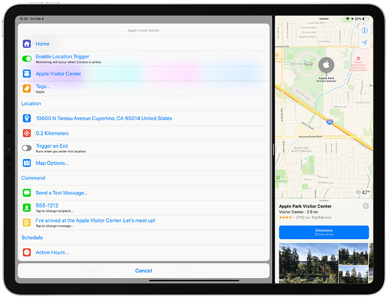Viewport: 389px width, 299px height.
Task: Edit the 10600 N Tantau Avenue address
Action: tap(144, 118)
